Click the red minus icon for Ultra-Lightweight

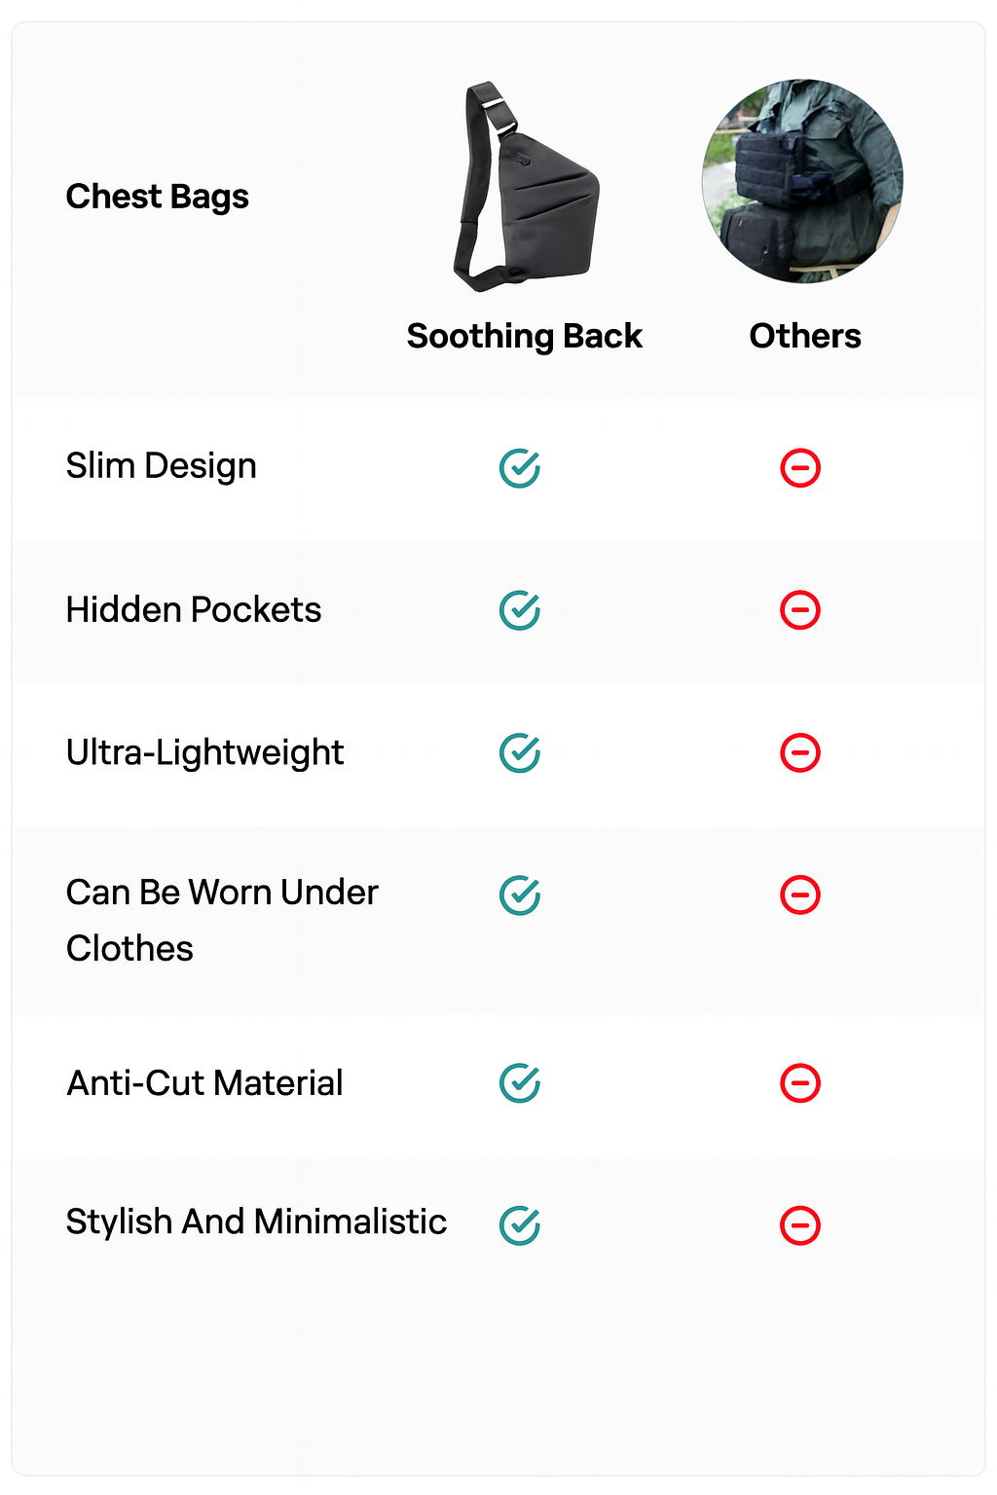[x=800, y=752]
